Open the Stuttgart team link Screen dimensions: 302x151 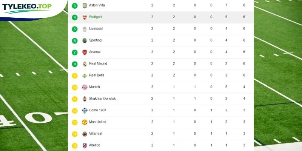[x=96, y=17]
